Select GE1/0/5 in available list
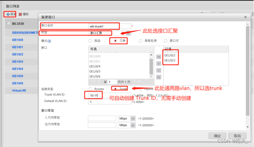The height and width of the screenshot is (147, 254). click(95, 72)
